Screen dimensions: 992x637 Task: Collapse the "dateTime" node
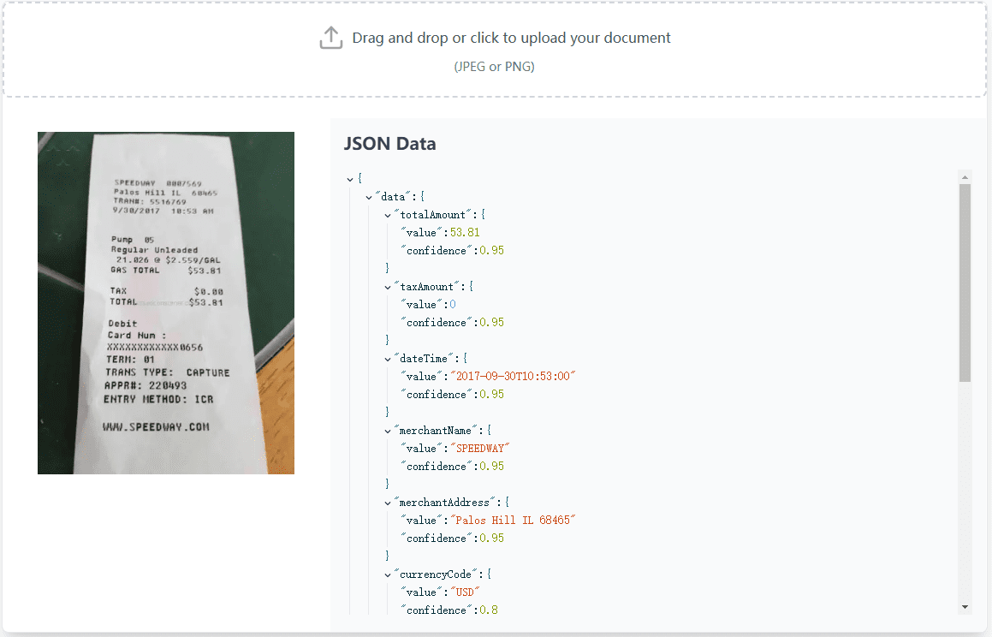point(388,359)
